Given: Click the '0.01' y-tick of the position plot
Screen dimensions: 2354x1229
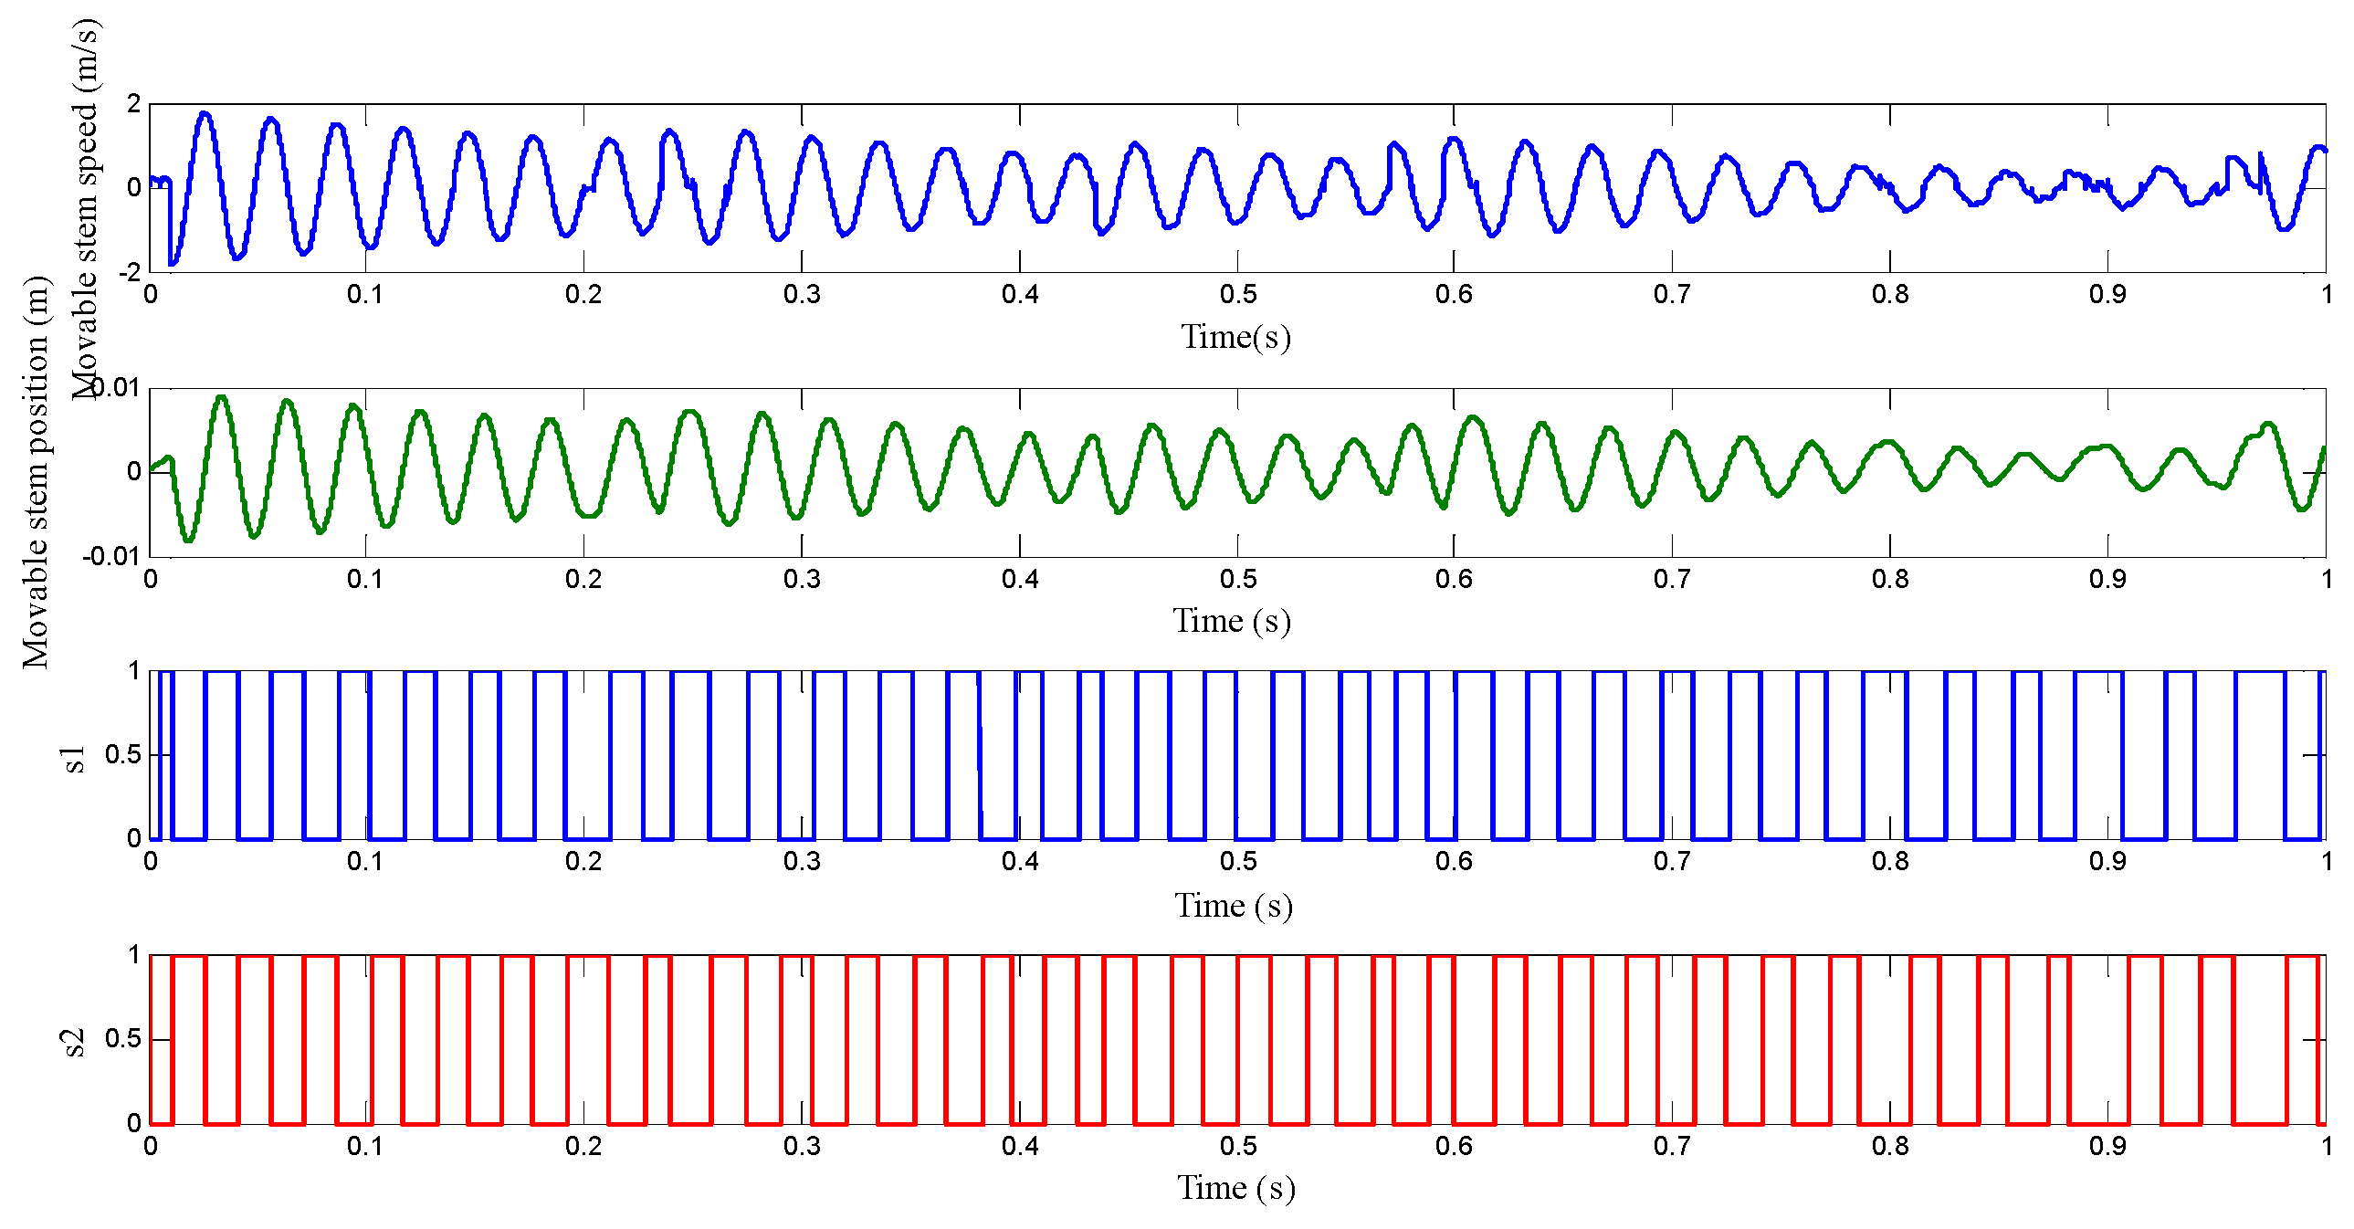Looking at the screenshot, I should (118, 388).
